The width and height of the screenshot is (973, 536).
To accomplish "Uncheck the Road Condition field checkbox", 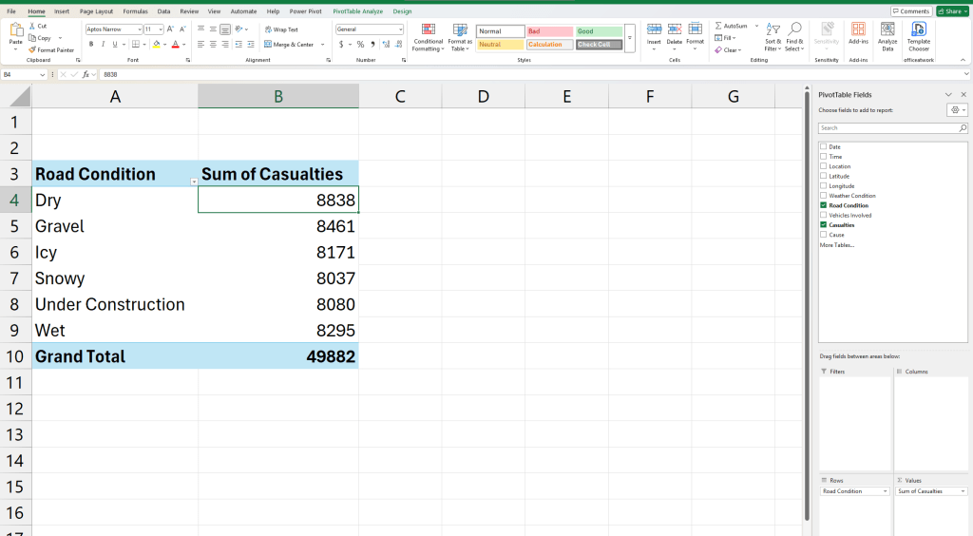I will pyautogui.click(x=823, y=205).
